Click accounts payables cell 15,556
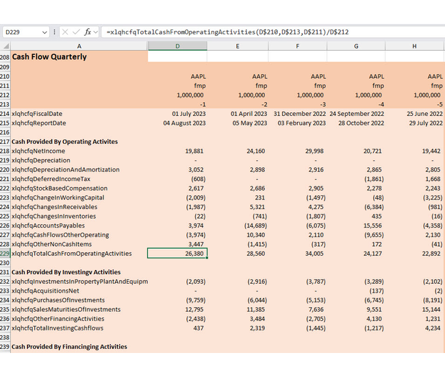 tap(356, 226)
